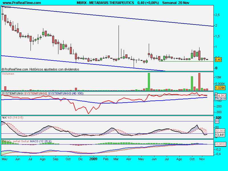Click the 32,303 %D value tag
Image resolution: width=228 pixels, height=171 pixels.
click(x=220, y=131)
